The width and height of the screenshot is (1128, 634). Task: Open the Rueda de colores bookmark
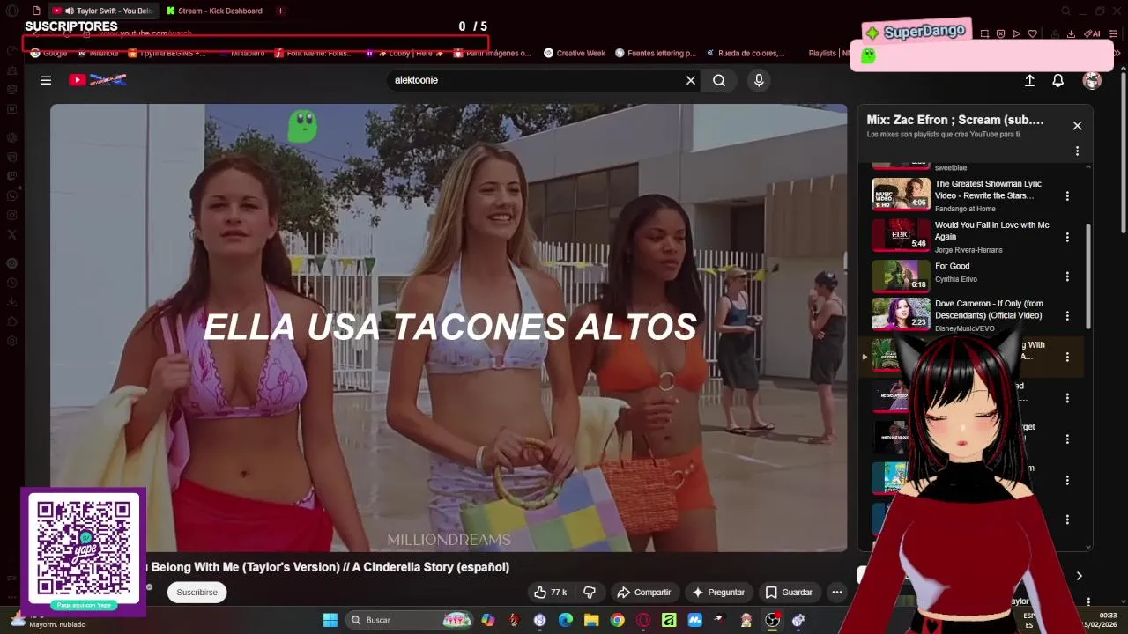(745, 53)
